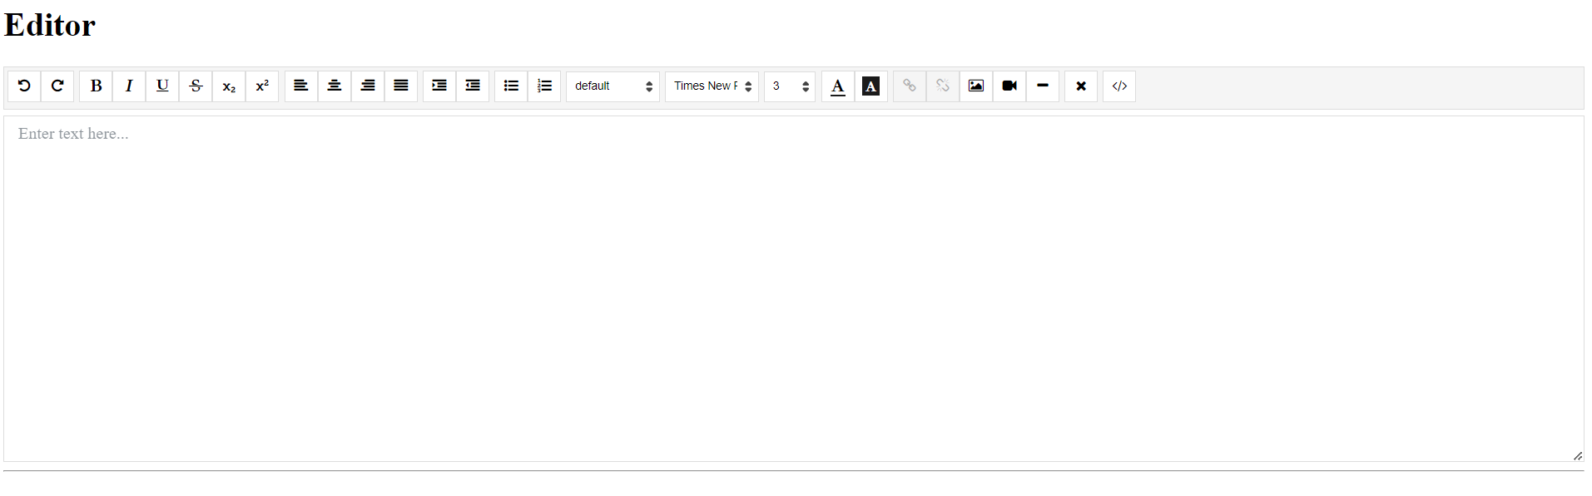
Task: Insert an unordered bullet list
Action: [x=511, y=86]
